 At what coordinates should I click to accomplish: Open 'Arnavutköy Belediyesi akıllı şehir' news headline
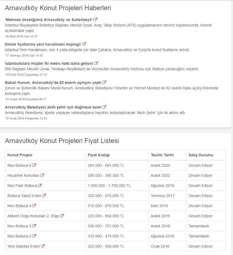53,107
